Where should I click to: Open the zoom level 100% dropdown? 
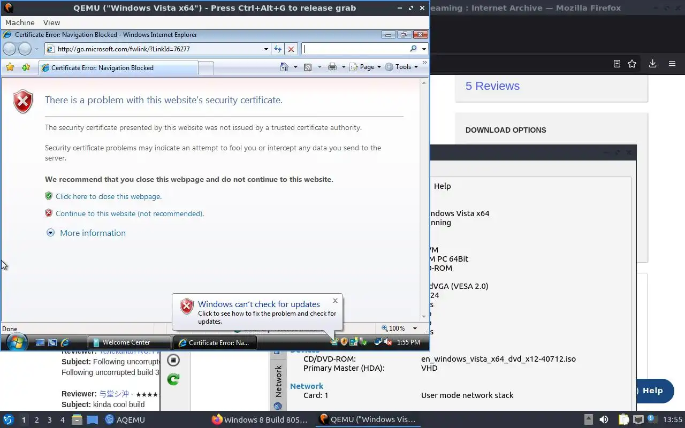tap(415, 328)
